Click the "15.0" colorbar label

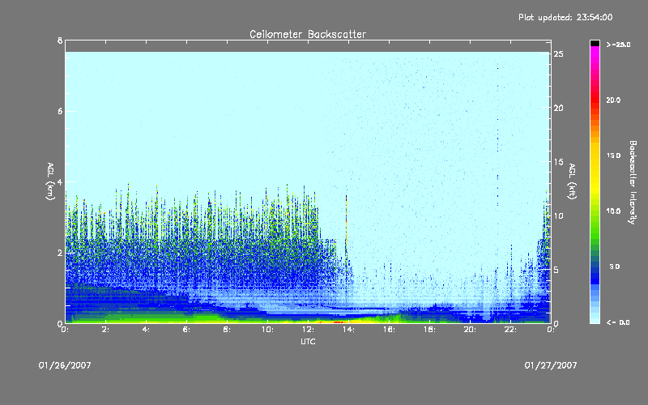point(613,156)
